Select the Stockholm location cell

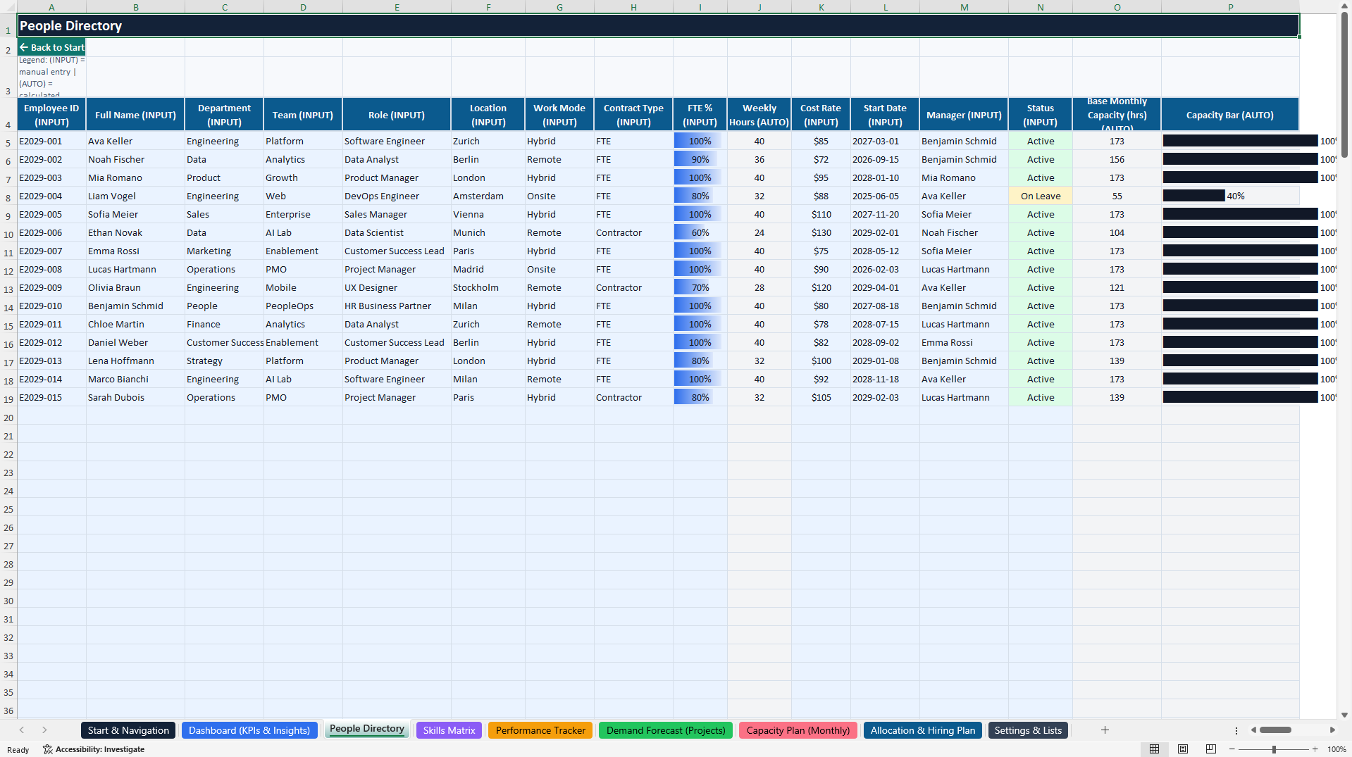tap(488, 288)
